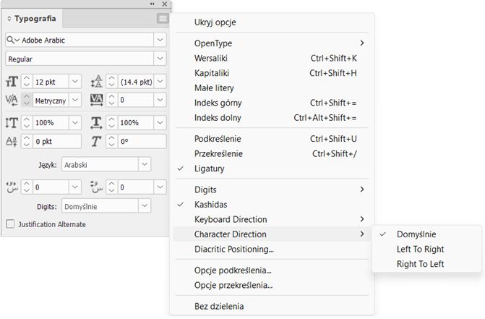Choose Małe litery menu item
Viewport: 485px width, 319px height.
pos(272,88)
